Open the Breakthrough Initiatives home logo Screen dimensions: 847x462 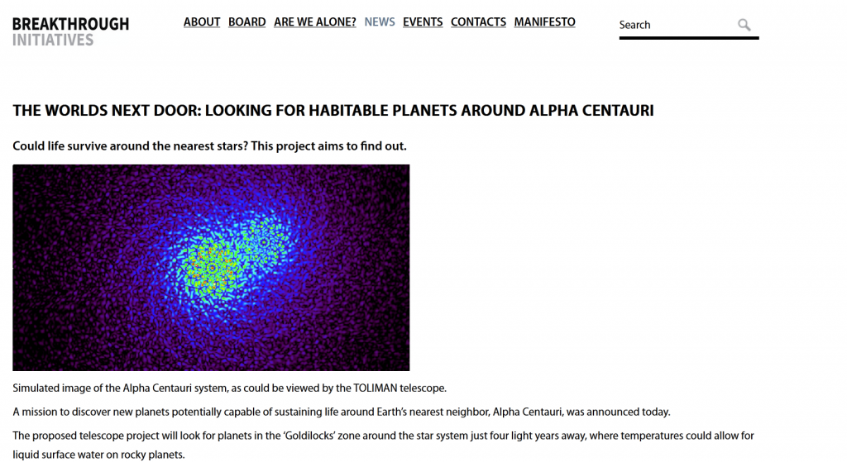[71, 32]
